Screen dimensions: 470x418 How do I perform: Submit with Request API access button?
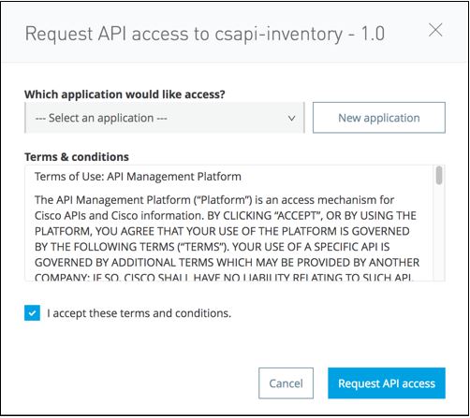click(x=387, y=383)
